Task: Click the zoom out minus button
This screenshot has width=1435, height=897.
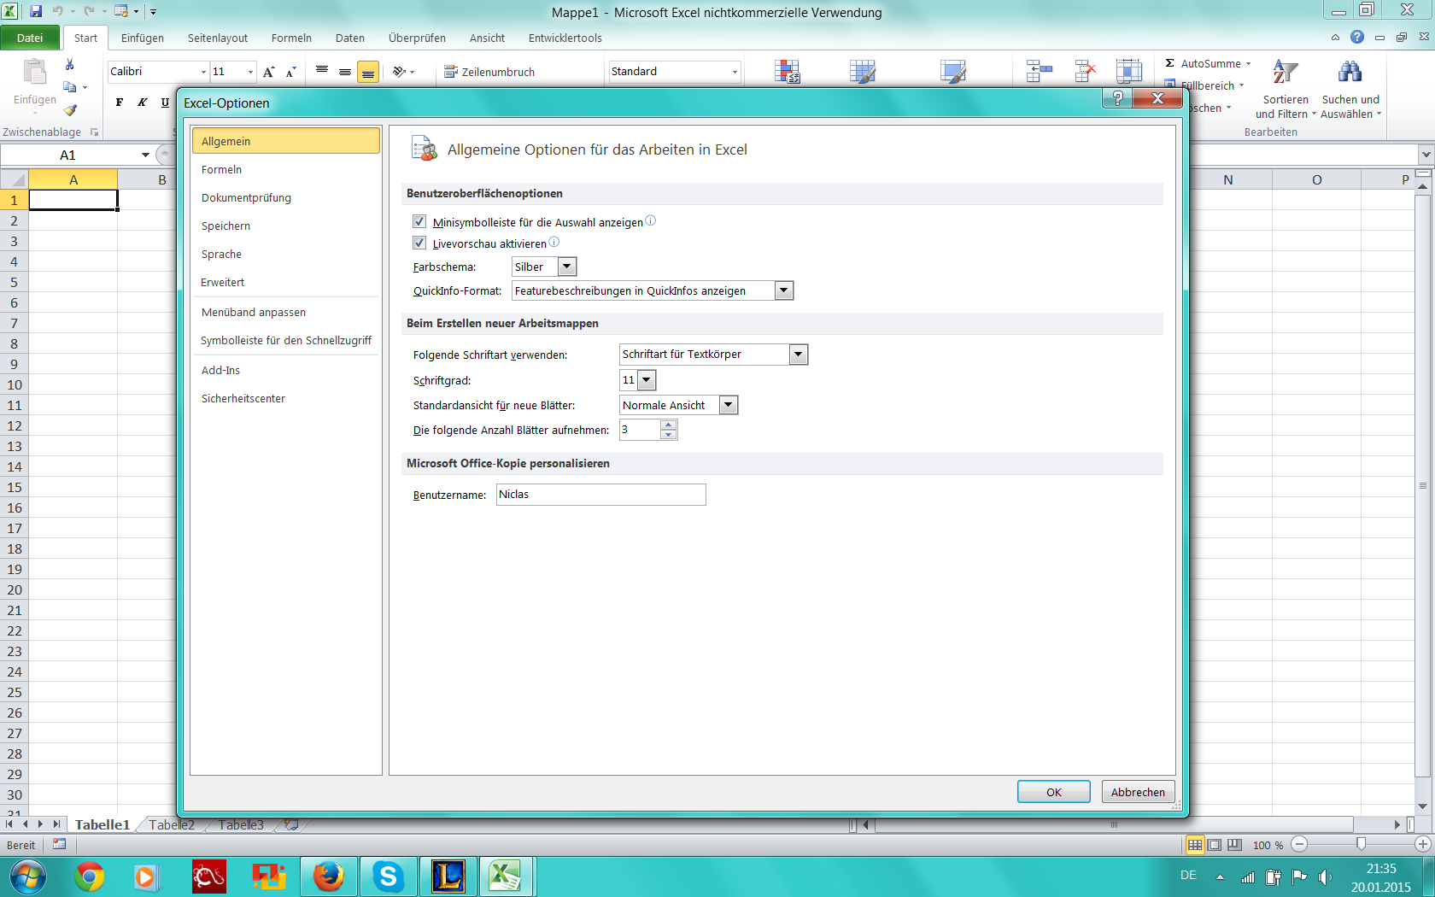Action: click(x=1299, y=844)
